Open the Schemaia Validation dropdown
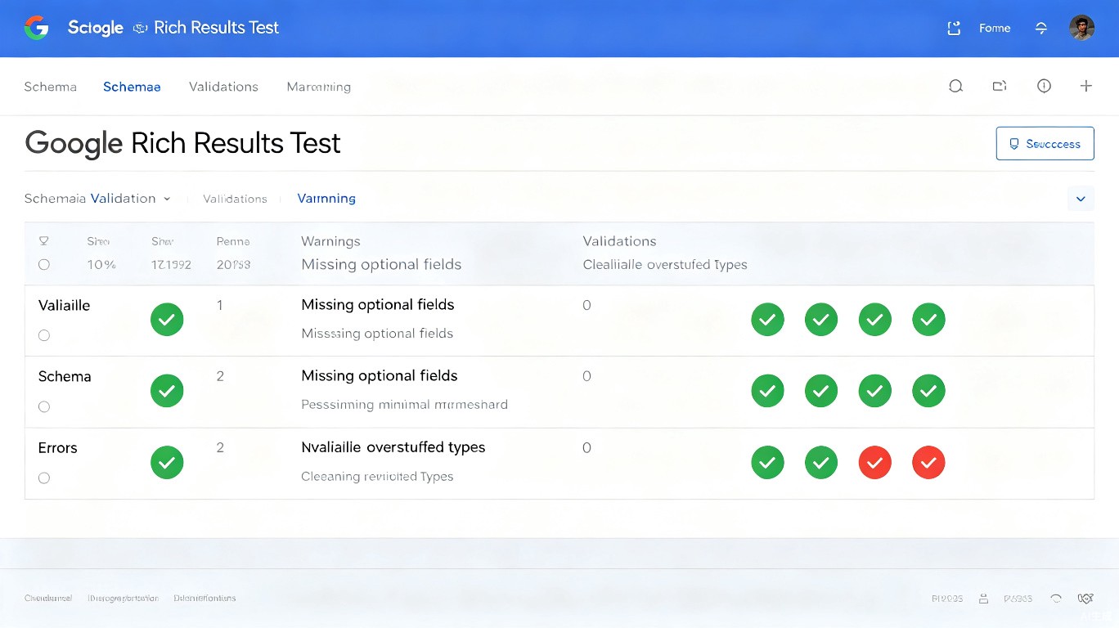Screen dimensions: 1119x628 [x=97, y=199]
